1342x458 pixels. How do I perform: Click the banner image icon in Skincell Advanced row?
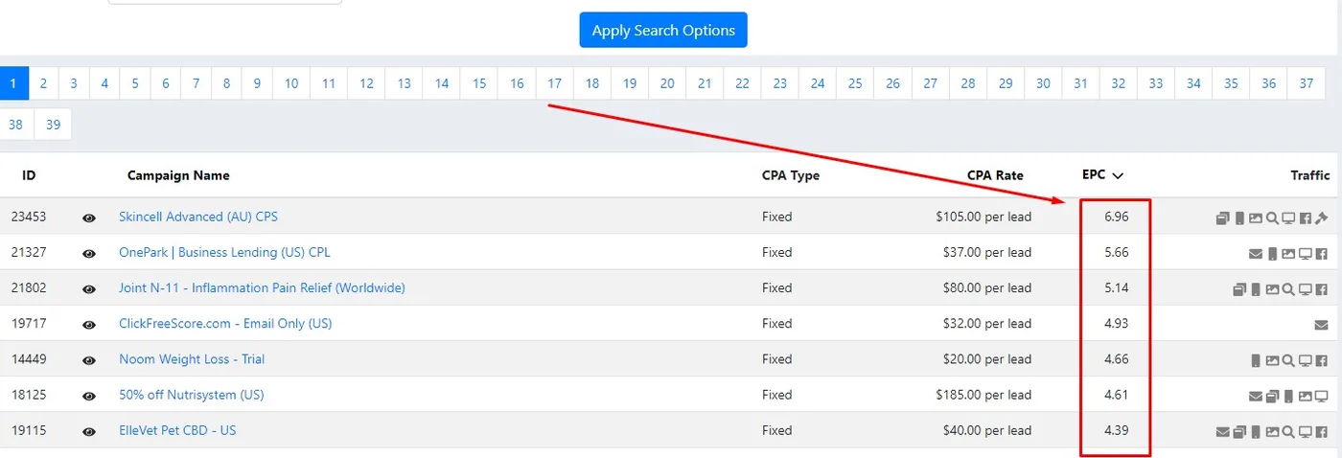[1256, 218]
